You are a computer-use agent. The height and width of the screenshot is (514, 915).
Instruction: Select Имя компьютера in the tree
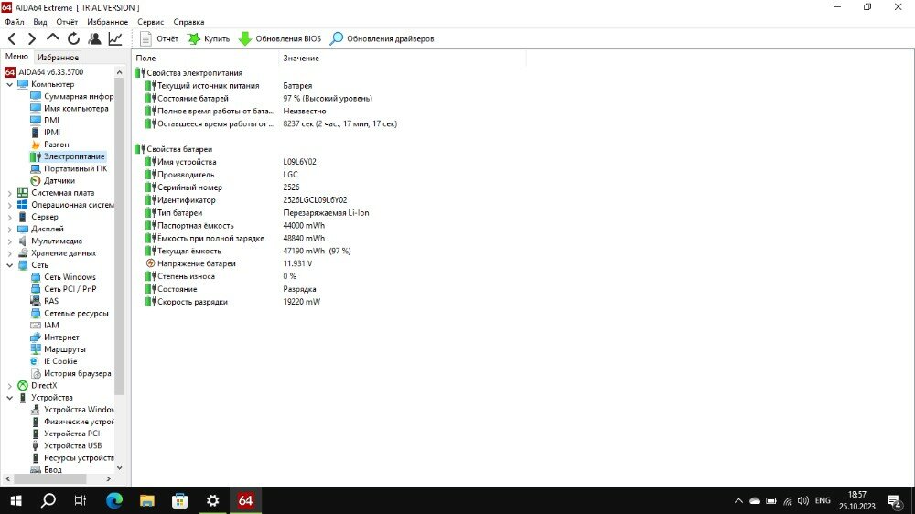point(70,108)
